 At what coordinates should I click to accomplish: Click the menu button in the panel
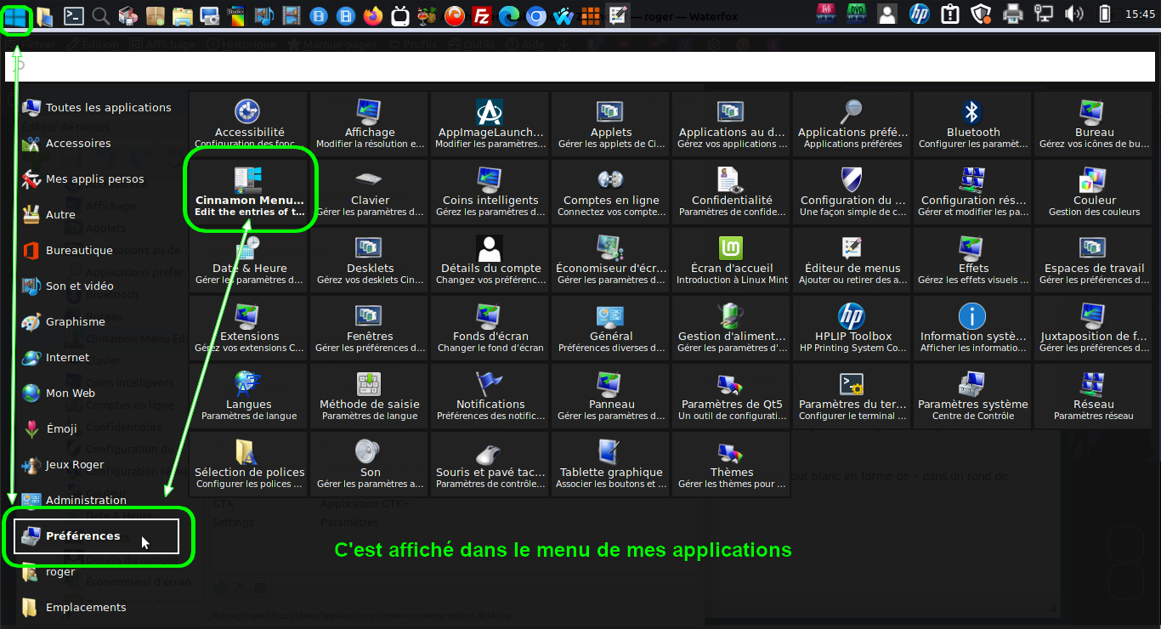click(x=16, y=16)
